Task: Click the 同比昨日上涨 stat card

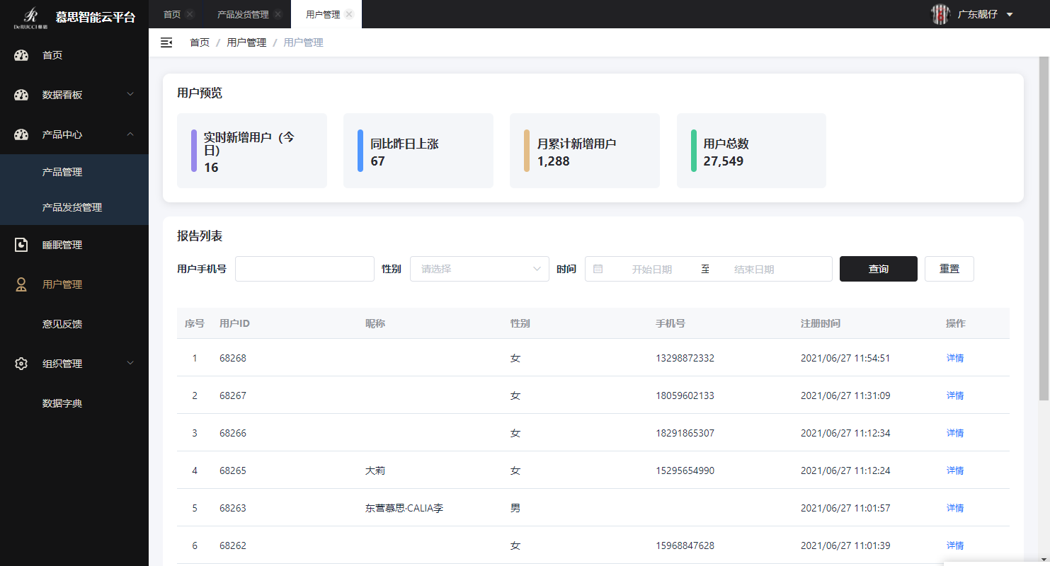Action: [x=418, y=151]
